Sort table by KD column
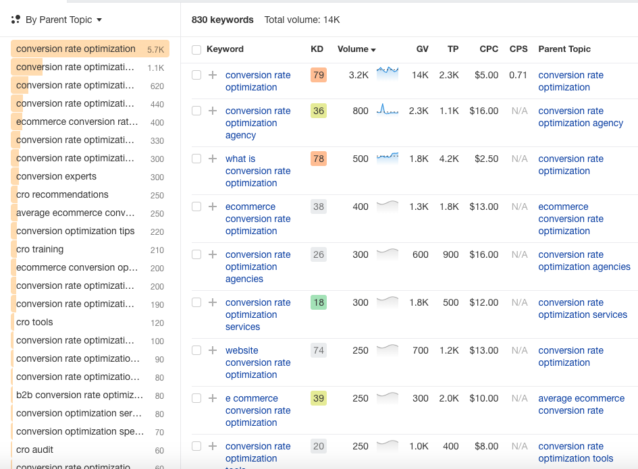The width and height of the screenshot is (638, 469). point(317,49)
